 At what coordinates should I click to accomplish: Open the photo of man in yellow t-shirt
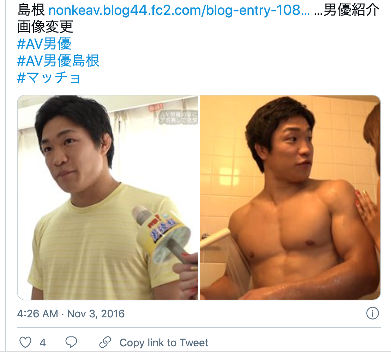108,198
